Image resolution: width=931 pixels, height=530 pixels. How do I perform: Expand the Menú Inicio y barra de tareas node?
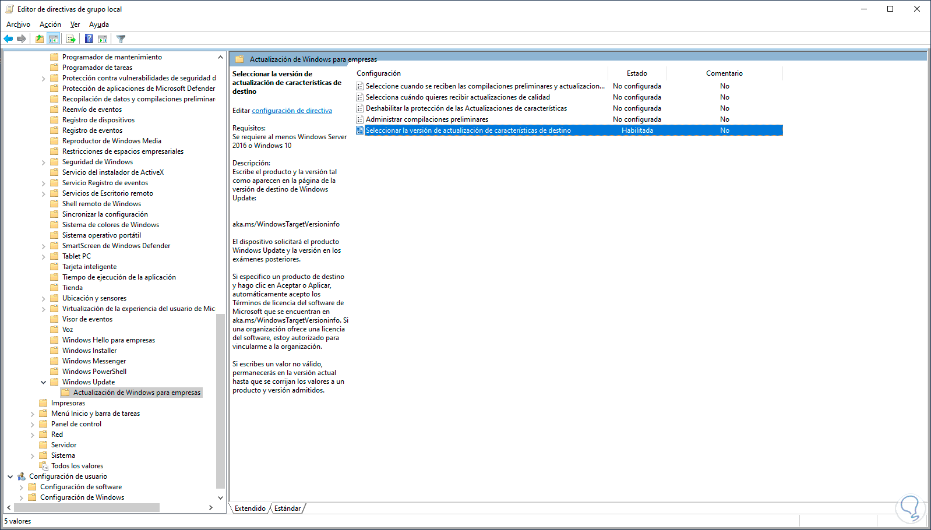tap(32, 414)
